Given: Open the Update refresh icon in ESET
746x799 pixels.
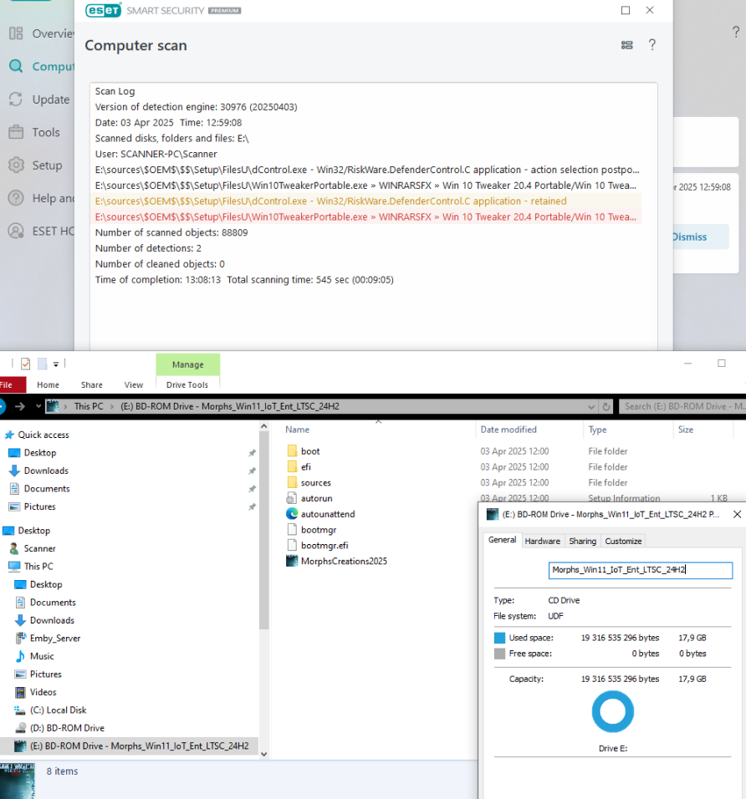Looking at the screenshot, I should [17, 99].
